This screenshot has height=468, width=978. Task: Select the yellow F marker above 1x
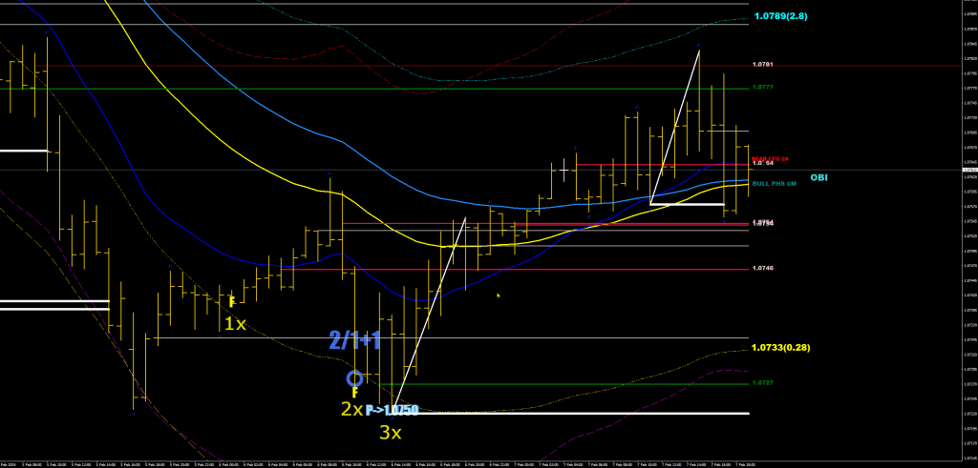[x=231, y=301]
